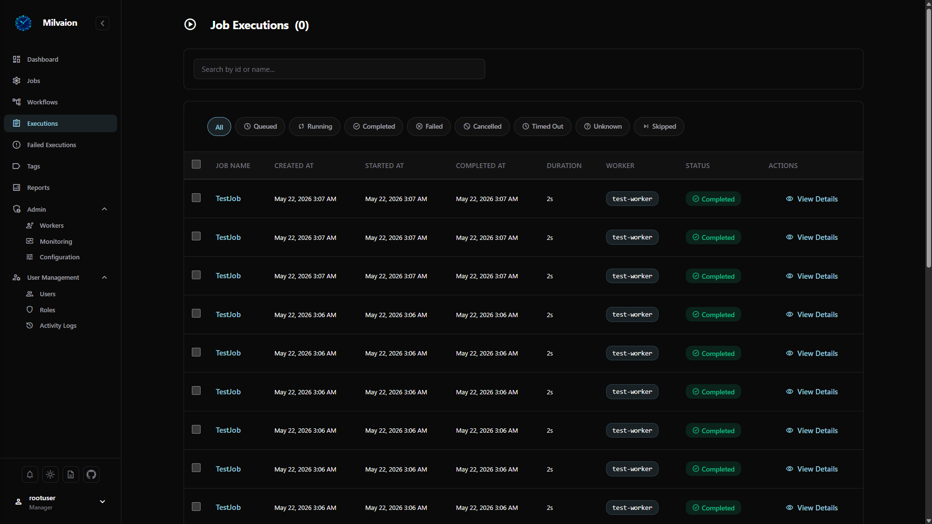The width and height of the screenshot is (932, 524).
Task: Open View Details for the second row
Action: coord(812,237)
